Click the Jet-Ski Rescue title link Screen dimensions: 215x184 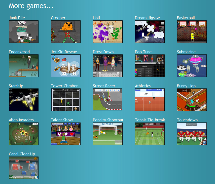point(64,52)
